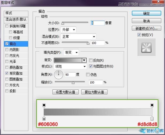Click the left opacity stop above gradient bar

pos(44,106)
